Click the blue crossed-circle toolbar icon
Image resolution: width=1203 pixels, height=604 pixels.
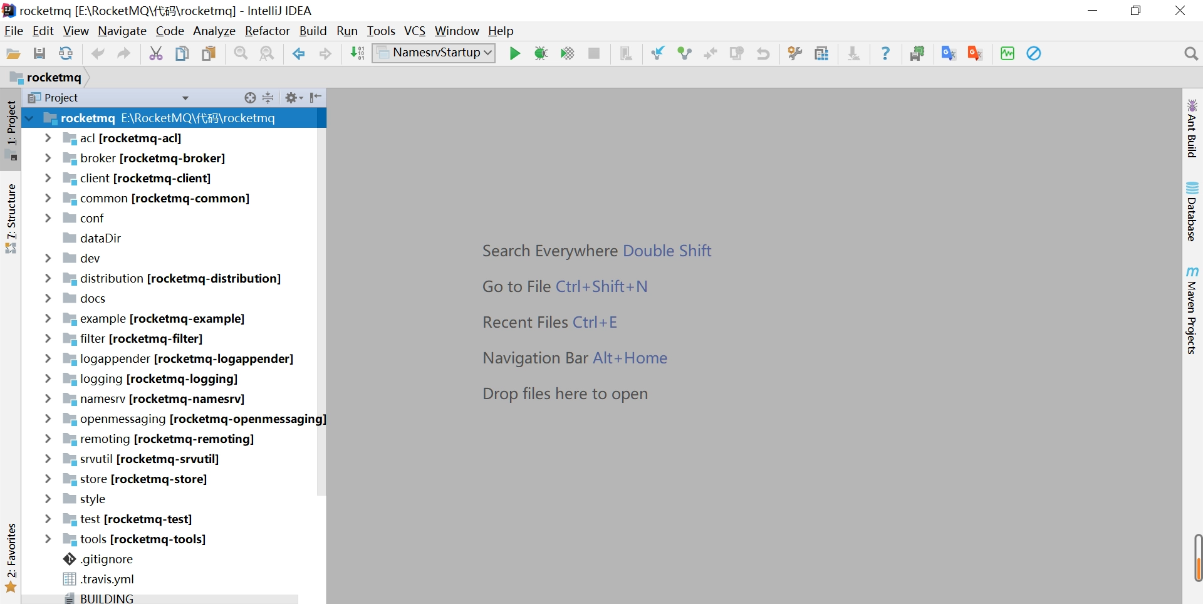tap(1034, 54)
